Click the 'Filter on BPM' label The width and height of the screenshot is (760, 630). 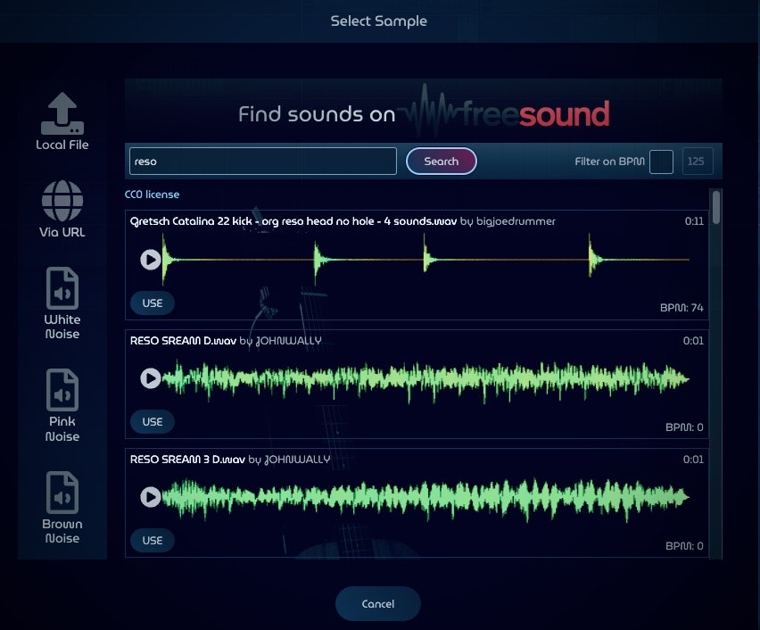point(610,162)
